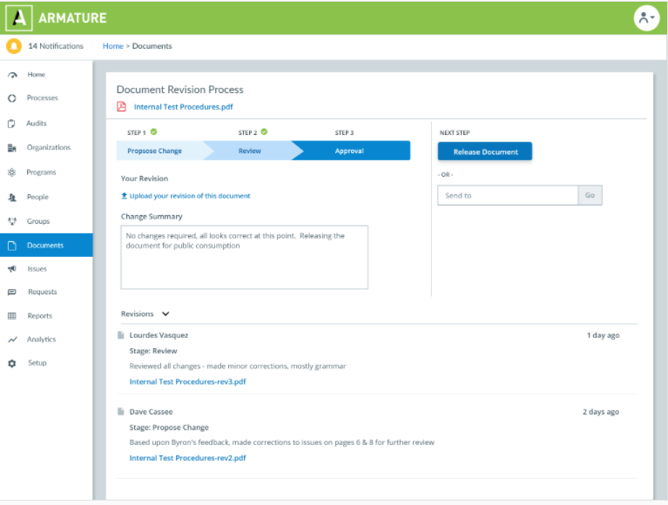
Task: Click the Groups icon in sidebar
Action: pyautogui.click(x=12, y=221)
